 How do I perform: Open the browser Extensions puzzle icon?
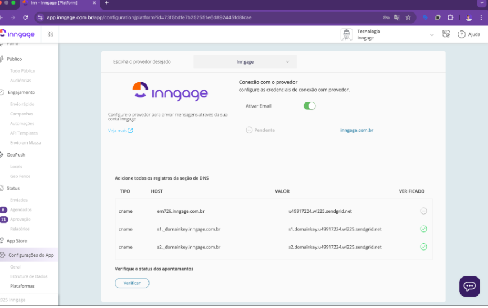point(450,17)
